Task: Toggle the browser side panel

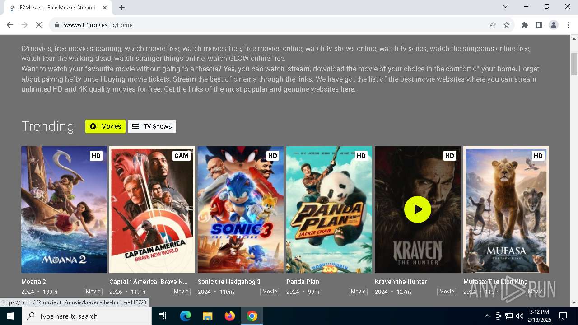Action: coord(539,25)
